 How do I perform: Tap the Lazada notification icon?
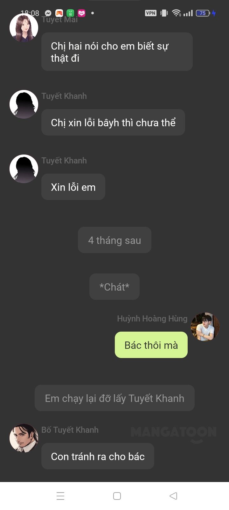[82, 13]
